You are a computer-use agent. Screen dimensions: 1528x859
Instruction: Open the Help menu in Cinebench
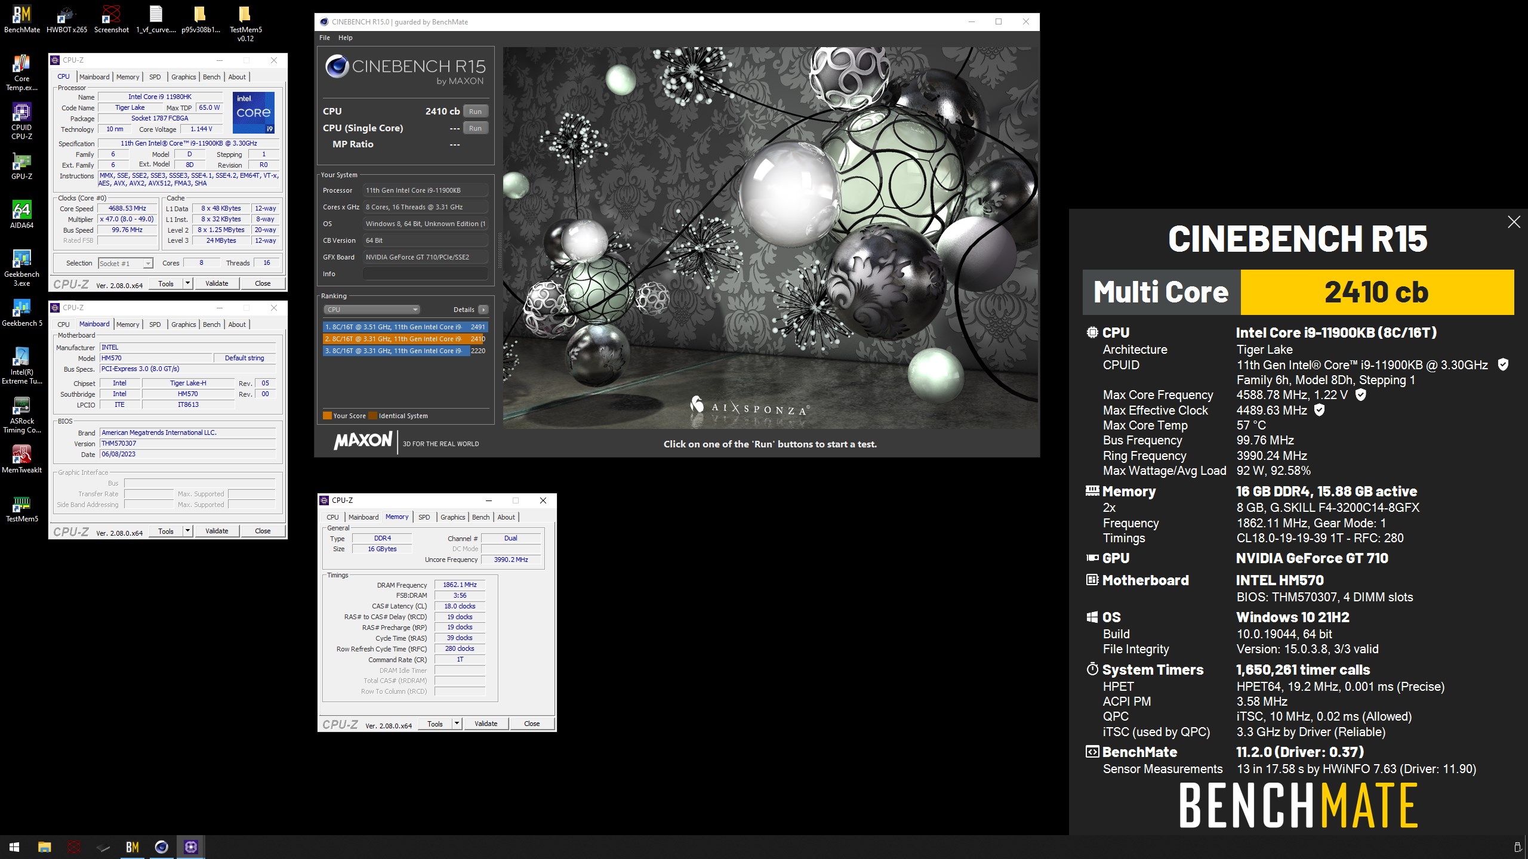346,38
